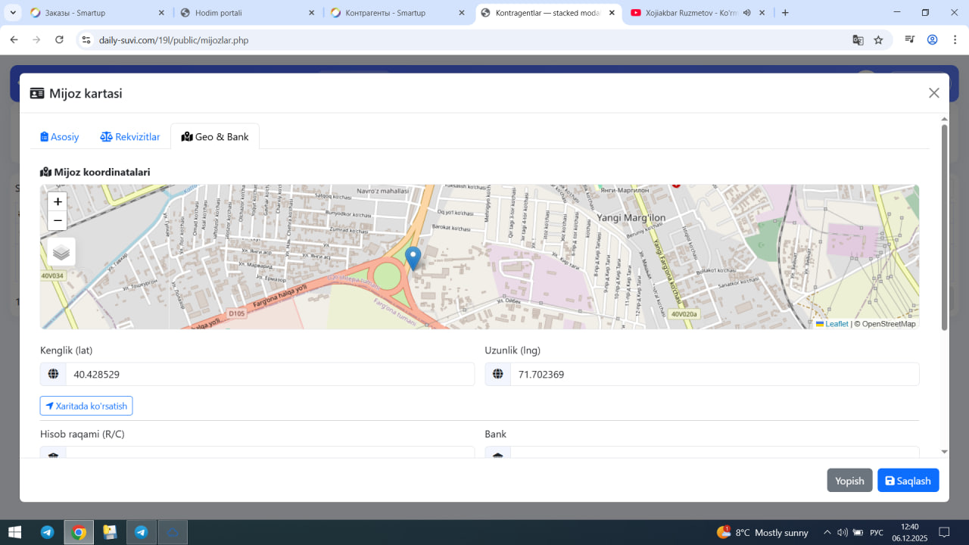Show hidden system tray icons
This screenshot has height=545, width=969.
point(827,532)
